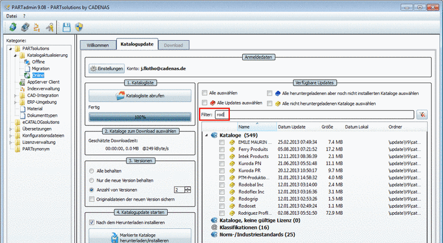
Task: Switch to the Download tab
Action: coord(174,45)
